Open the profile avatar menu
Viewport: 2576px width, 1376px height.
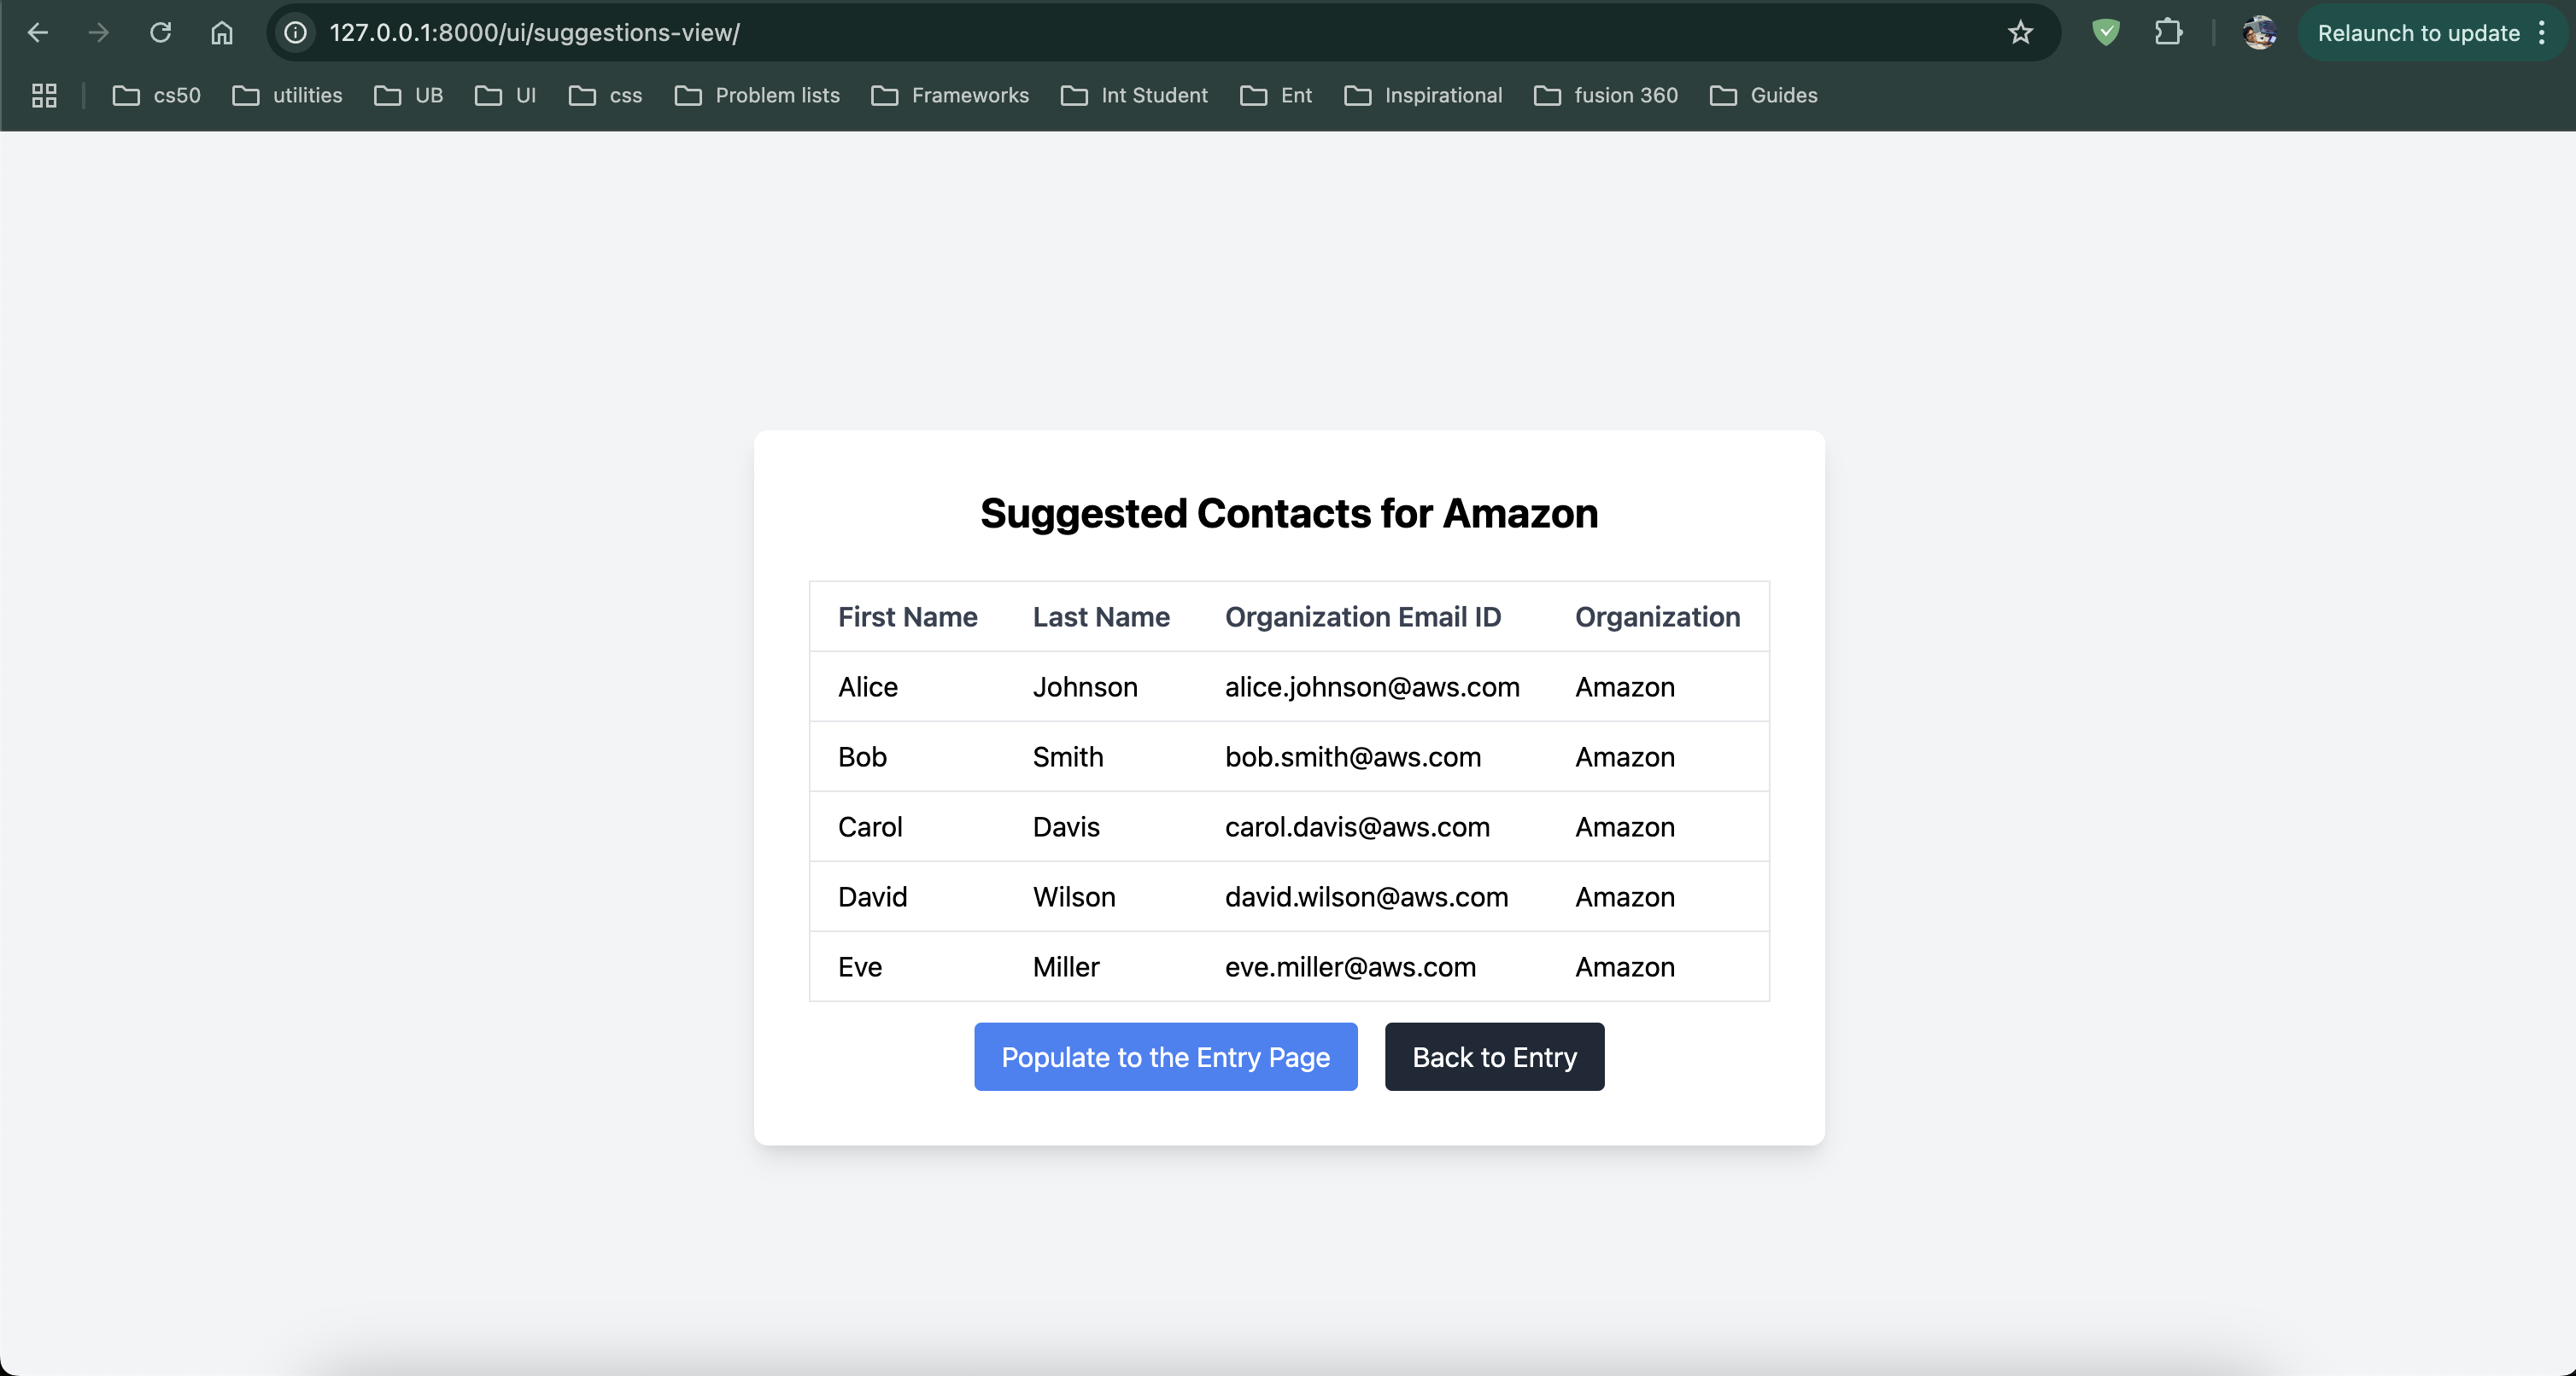point(2259,33)
